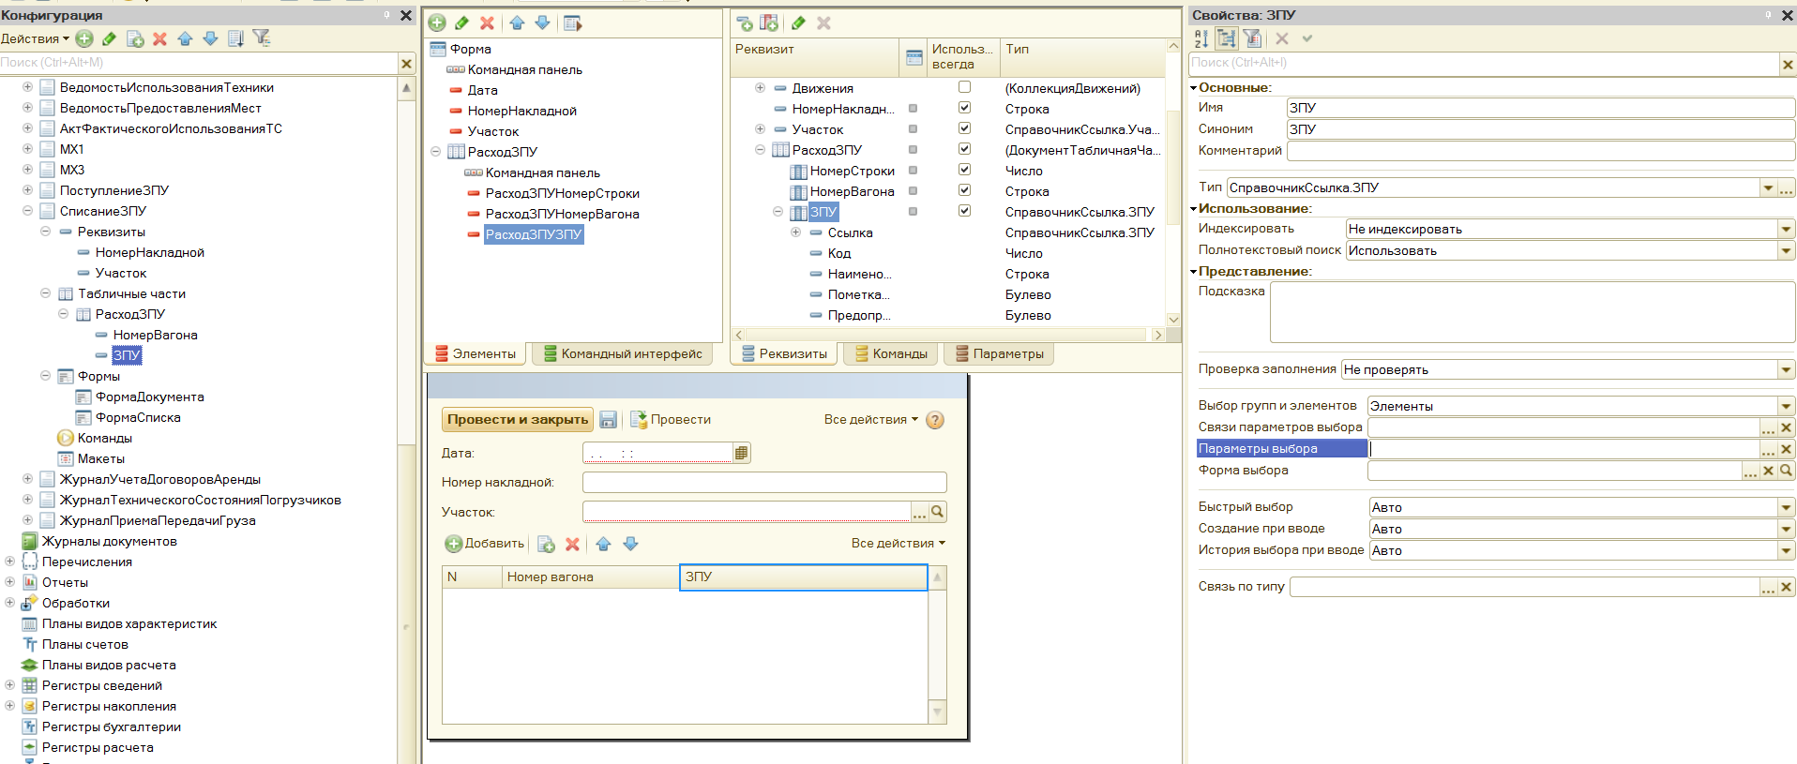This screenshot has width=1797, height=764.
Task: Switch to the Командный интерфейс tab
Action: (623, 354)
